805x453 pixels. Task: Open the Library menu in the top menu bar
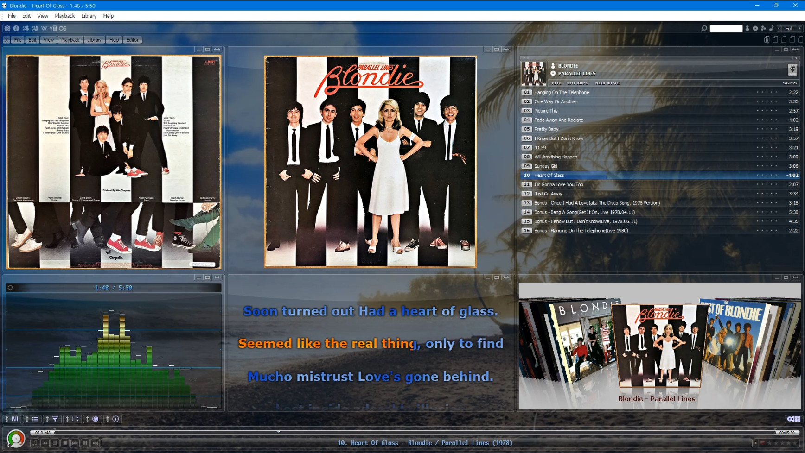89,16
